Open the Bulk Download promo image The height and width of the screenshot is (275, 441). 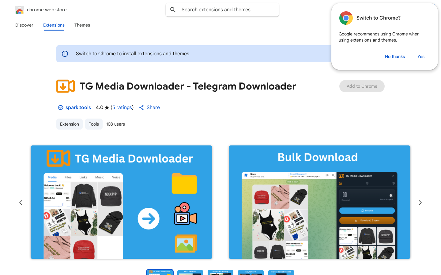tap(319, 202)
